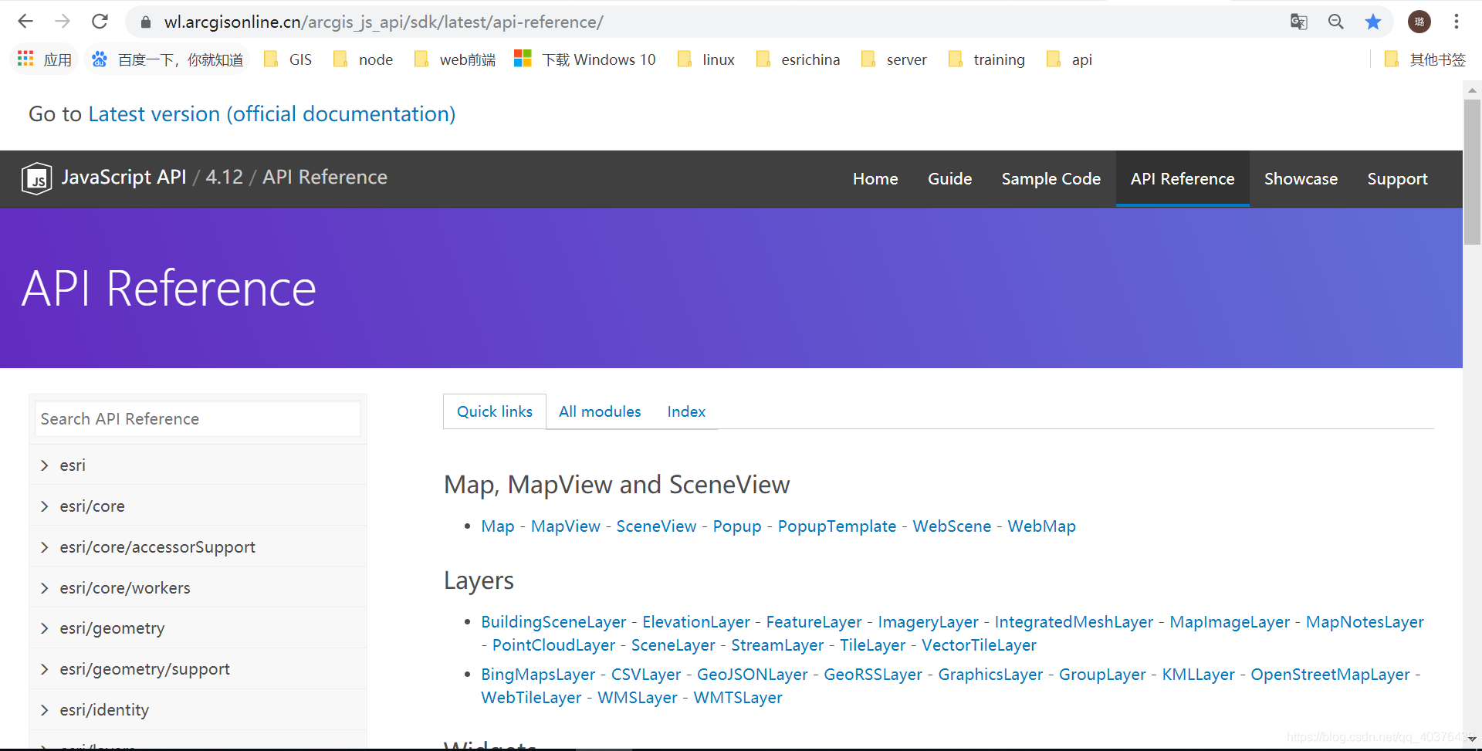Open the GraphicsLayer link
The height and width of the screenshot is (751, 1482).
click(x=990, y=675)
